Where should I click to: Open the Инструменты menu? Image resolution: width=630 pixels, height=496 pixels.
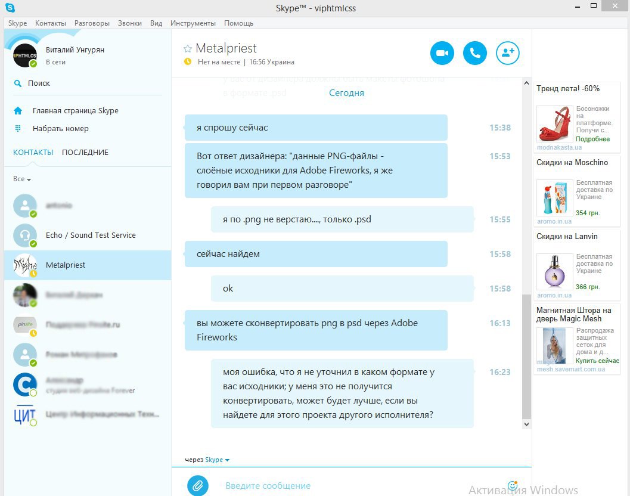pyautogui.click(x=193, y=23)
